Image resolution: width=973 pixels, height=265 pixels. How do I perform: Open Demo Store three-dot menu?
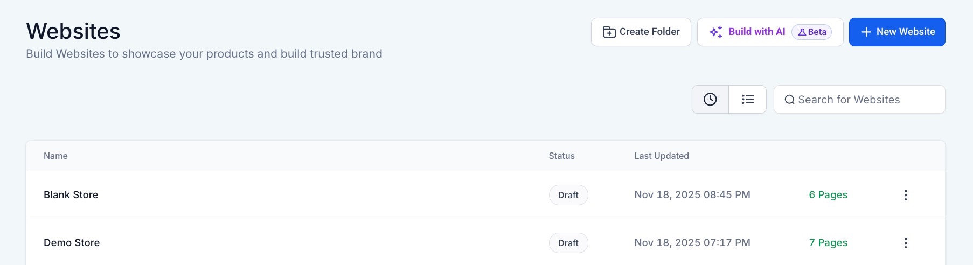pos(905,243)
